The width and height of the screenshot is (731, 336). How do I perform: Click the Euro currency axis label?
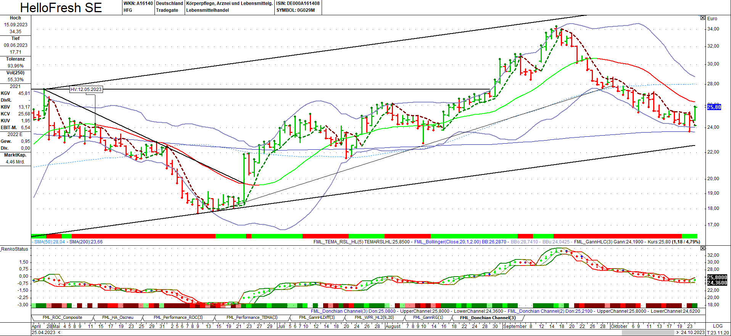712,19
